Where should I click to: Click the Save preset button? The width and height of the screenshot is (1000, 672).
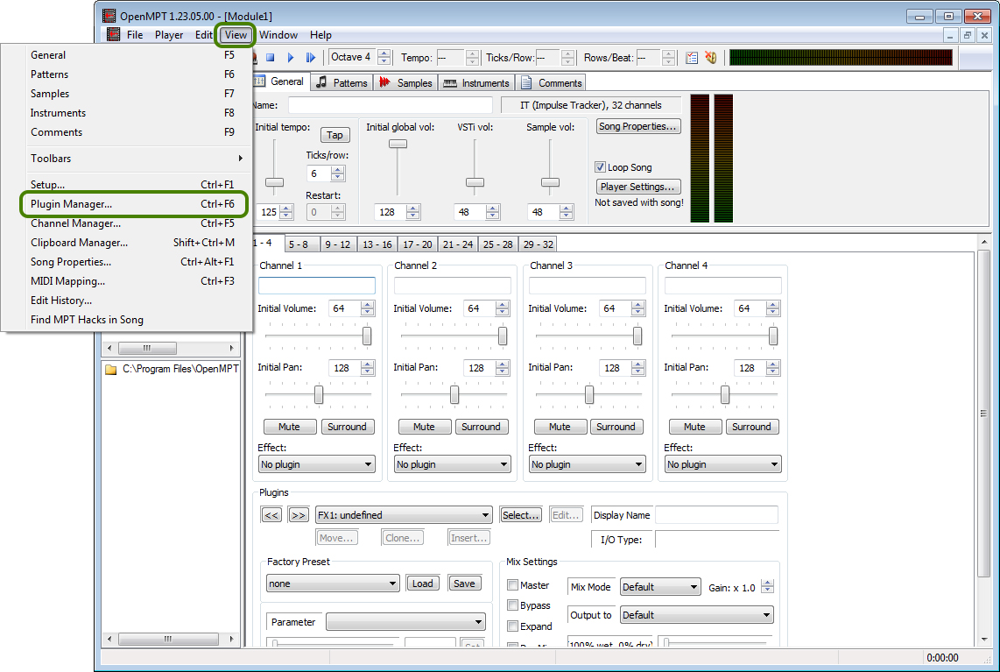click(464, 584)
